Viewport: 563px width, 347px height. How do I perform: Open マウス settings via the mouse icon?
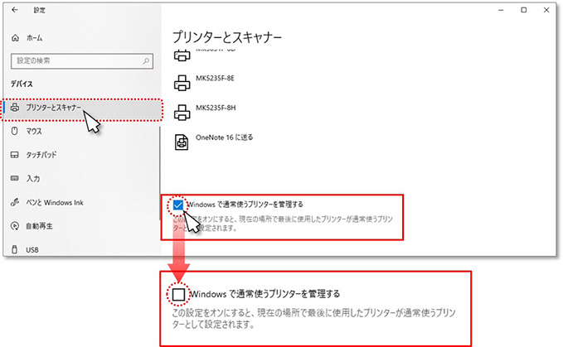coord(14,131)
